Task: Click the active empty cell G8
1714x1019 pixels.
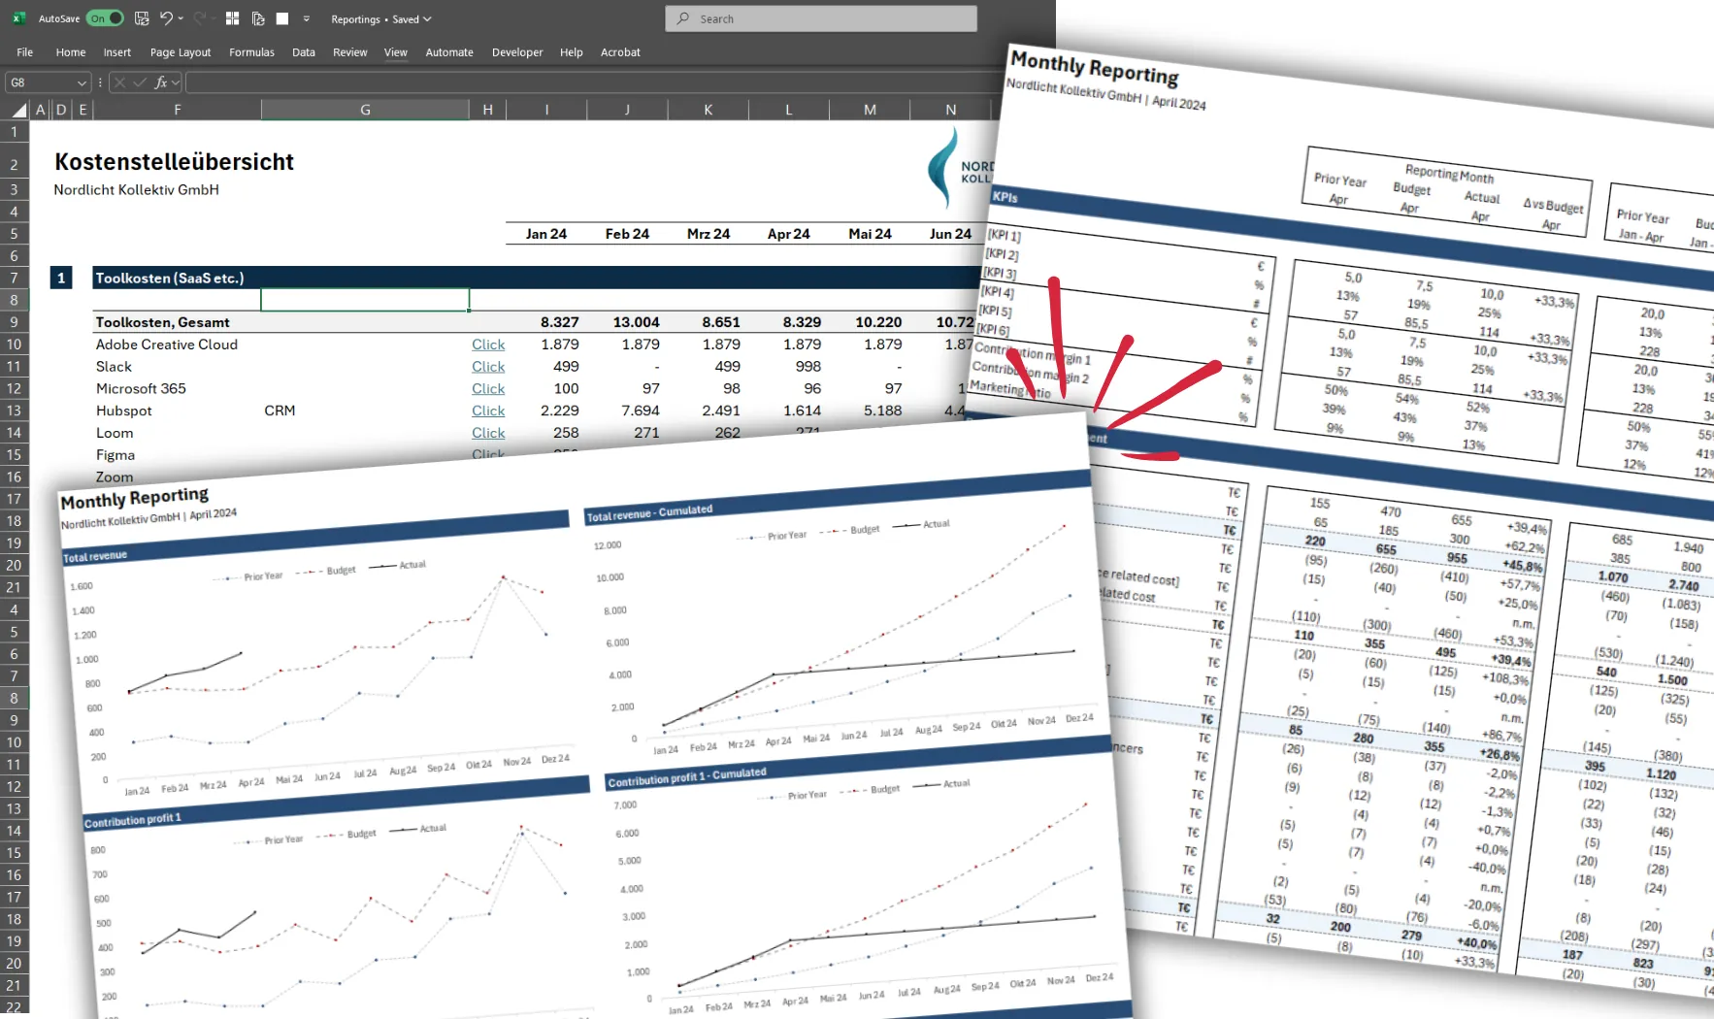Action: click(x=365, y=300)
